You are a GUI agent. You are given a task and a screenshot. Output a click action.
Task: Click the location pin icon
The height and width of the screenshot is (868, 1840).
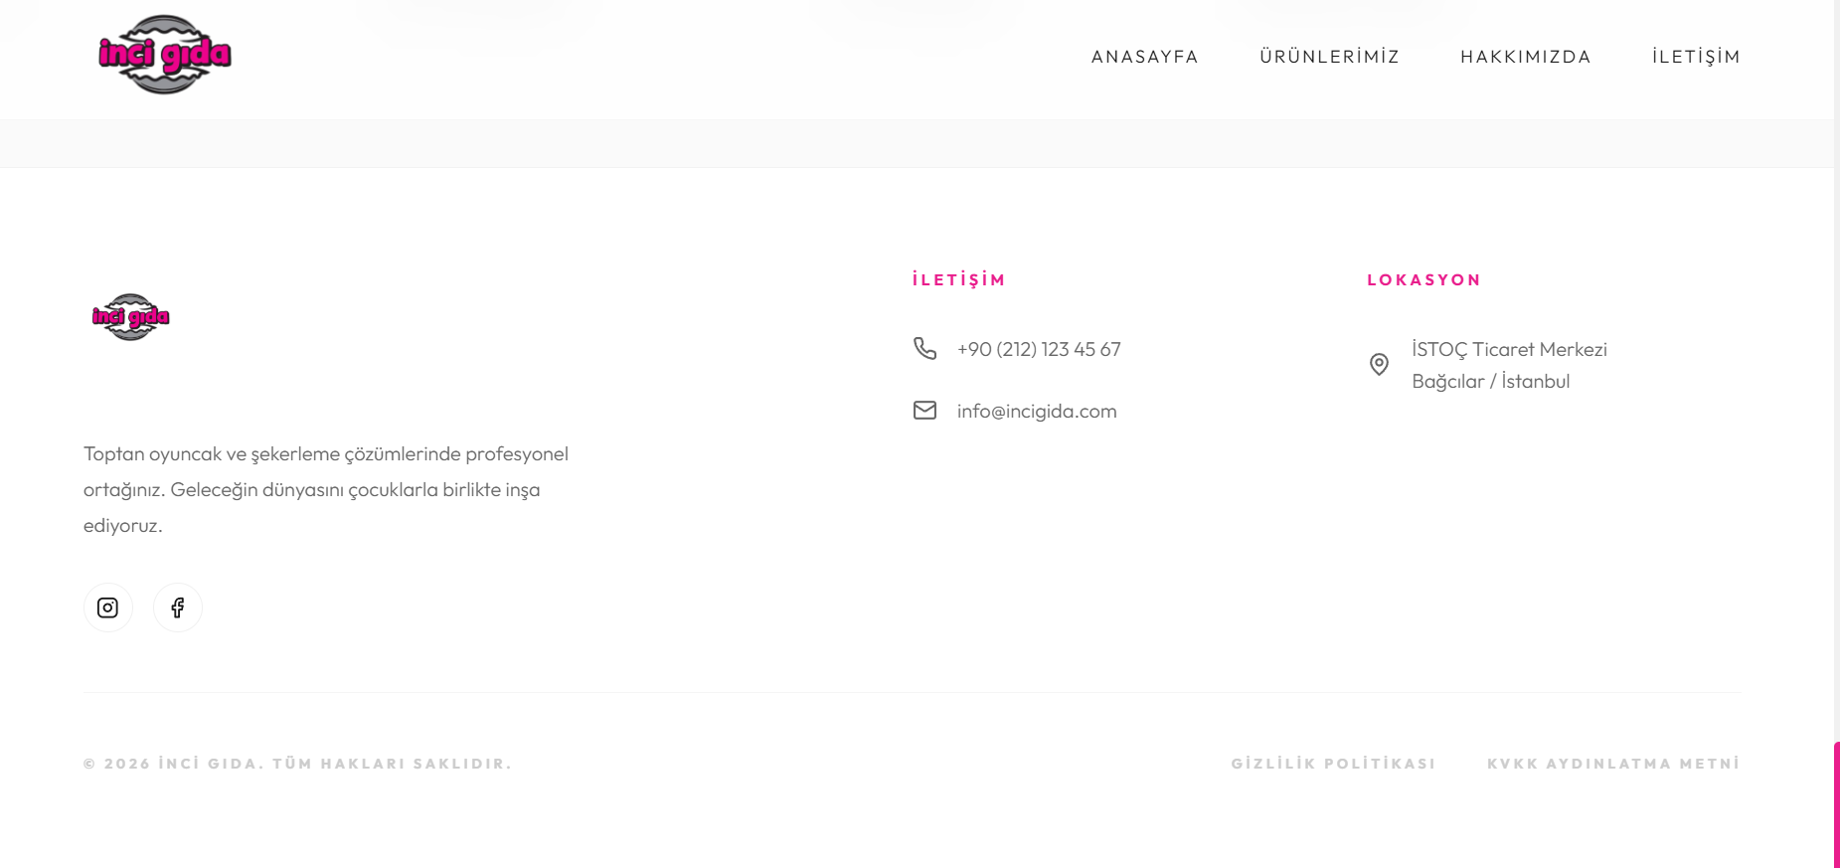pyautogui.click(x=1379, y=365)
